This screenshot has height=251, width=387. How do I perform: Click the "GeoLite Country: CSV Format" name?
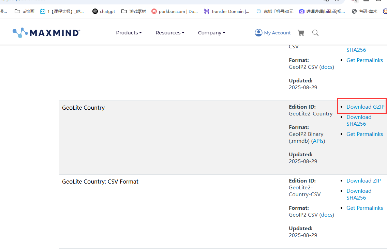[100, 182]
